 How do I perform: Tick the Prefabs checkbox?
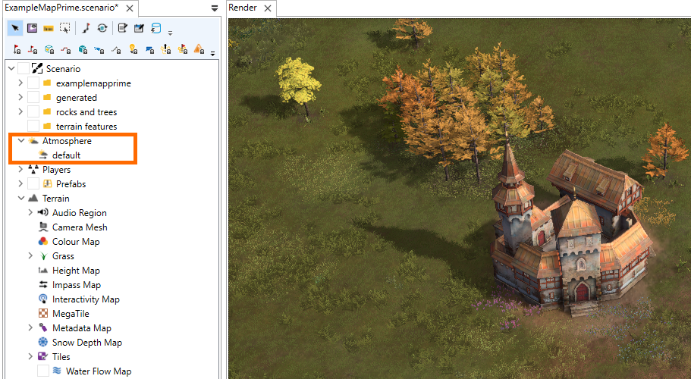33,184
